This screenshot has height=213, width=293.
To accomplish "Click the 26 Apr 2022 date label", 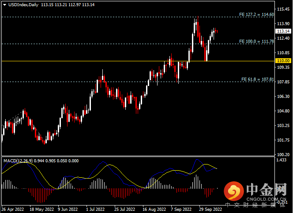I will tap(12, 209).
